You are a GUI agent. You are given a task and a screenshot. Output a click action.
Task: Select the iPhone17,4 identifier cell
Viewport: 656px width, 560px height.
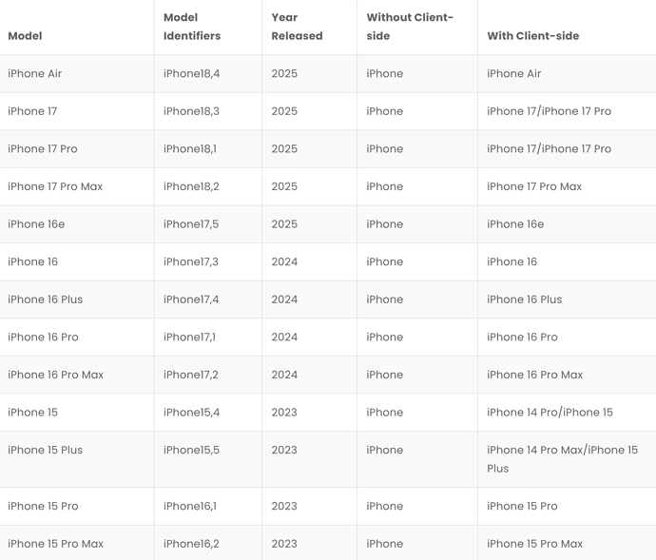[191, 299]
